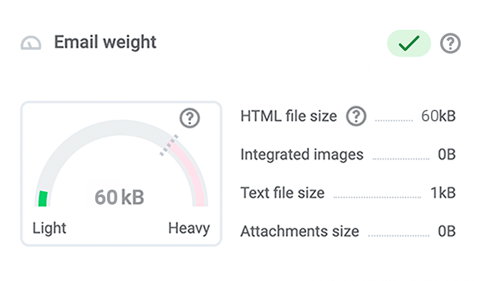Click the green checkmark status badge
Screen dimensions: 487x281
tap(409, 43)
